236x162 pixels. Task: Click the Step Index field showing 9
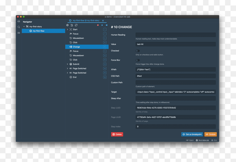176,127
